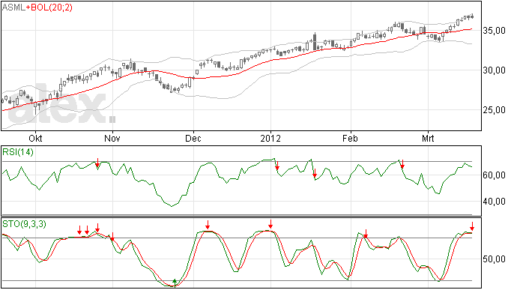Click the stochastic sell arrow at early December peak
Screen dimensions: 517x290
pos(208,225)
